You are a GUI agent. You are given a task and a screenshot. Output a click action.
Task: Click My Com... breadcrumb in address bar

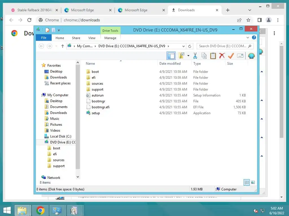pos(85,46)
